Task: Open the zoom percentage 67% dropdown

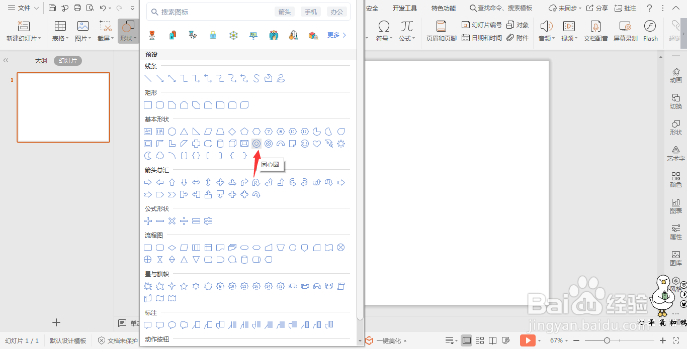Action: (x=559, y=340)
